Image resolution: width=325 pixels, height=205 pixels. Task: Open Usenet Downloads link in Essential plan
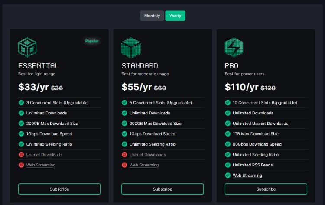(x=44, y=155)
